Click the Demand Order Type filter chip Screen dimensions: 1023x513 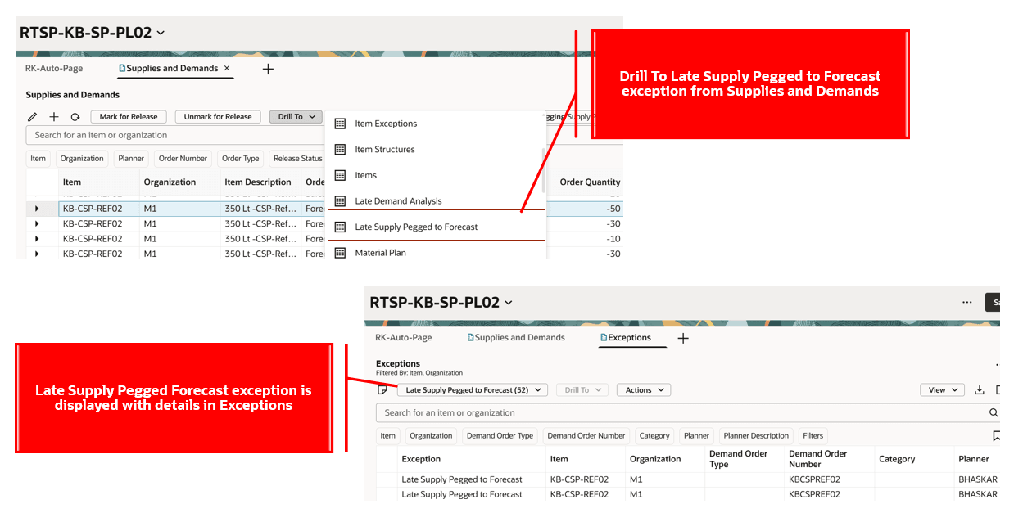coord(500,436)
